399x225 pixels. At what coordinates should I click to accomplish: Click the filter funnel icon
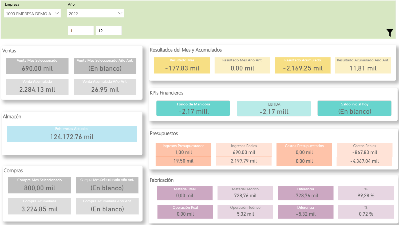click(x=390, y=33)
